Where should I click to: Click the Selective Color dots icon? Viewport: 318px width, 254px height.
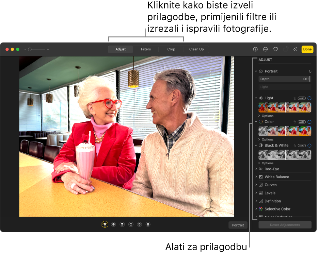point(261,209)
